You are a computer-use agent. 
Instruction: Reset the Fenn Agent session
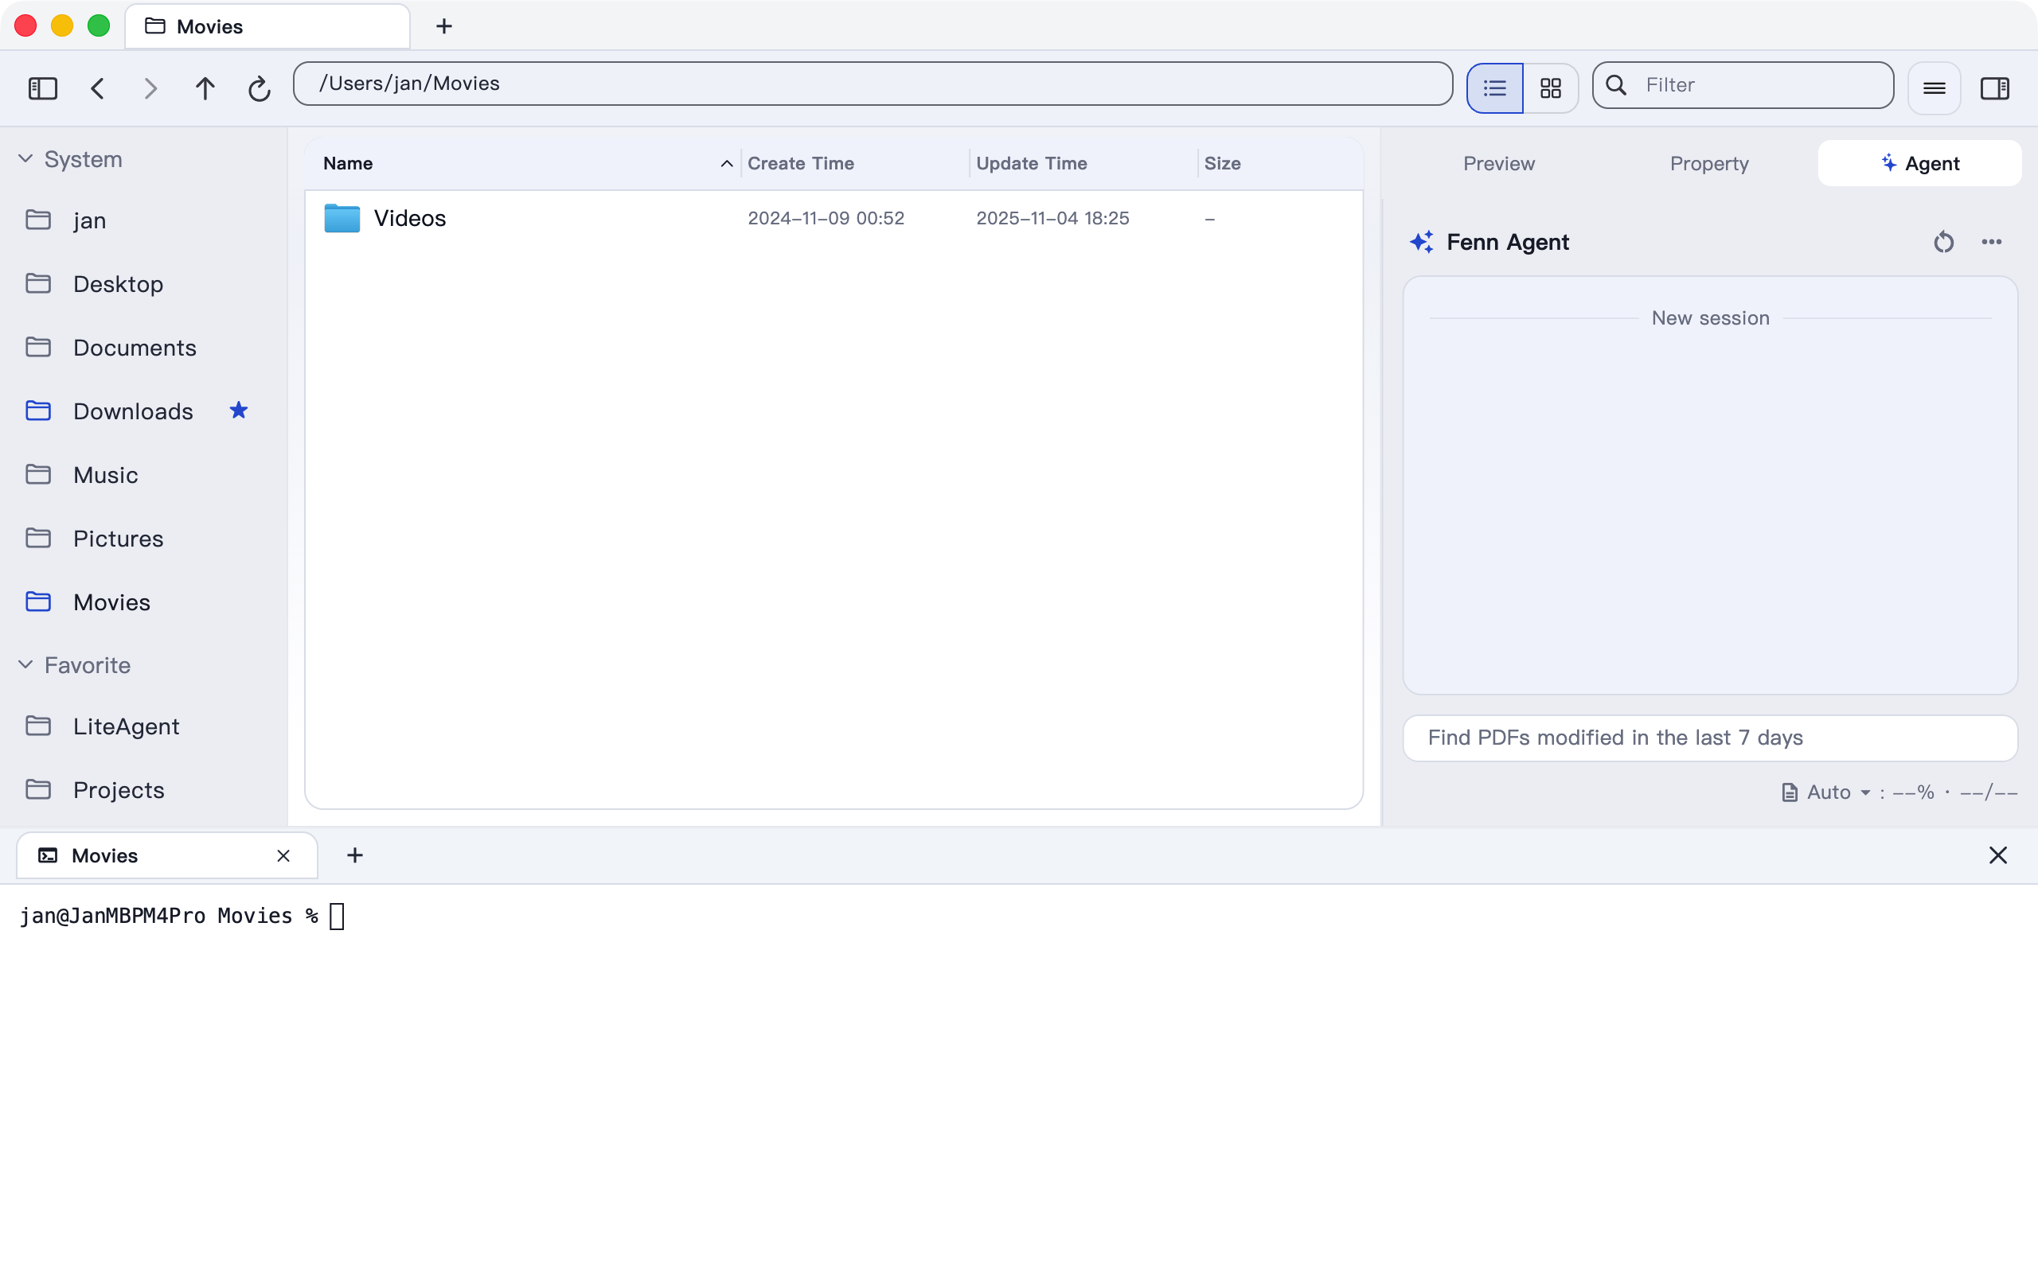pos(1944,242)
